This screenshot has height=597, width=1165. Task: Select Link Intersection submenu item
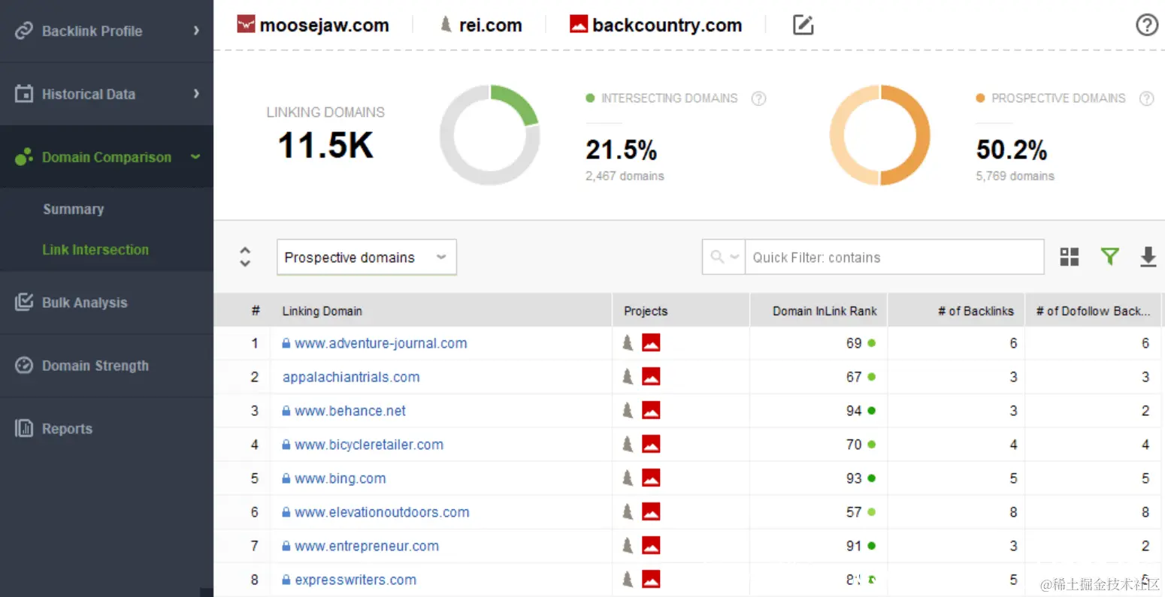point(95,249)
